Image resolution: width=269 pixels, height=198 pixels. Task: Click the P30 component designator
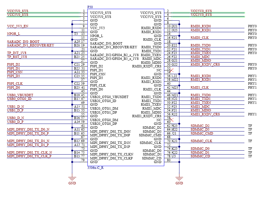click(x=90, y=7)
